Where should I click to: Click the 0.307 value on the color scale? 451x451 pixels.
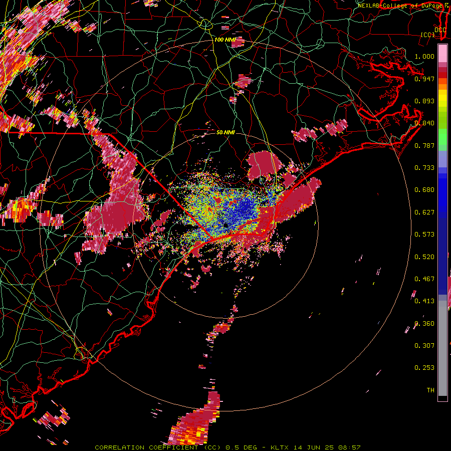(x=424, y=345)
